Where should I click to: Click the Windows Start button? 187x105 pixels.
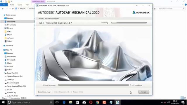tap(3, 102)
